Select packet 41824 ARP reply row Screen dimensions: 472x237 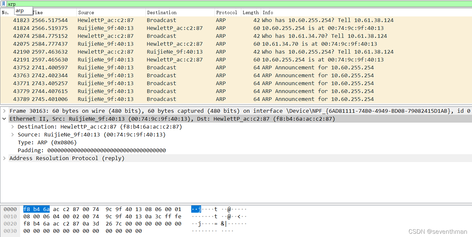236,28
